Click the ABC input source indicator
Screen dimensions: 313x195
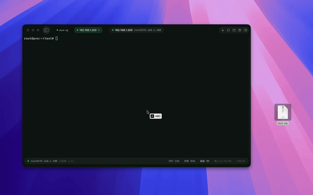pyautogui.click(x=156, y=116)
